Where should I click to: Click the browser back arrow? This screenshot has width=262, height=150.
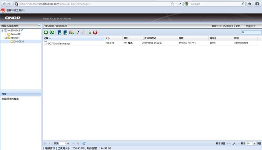(x=4, y=4)
